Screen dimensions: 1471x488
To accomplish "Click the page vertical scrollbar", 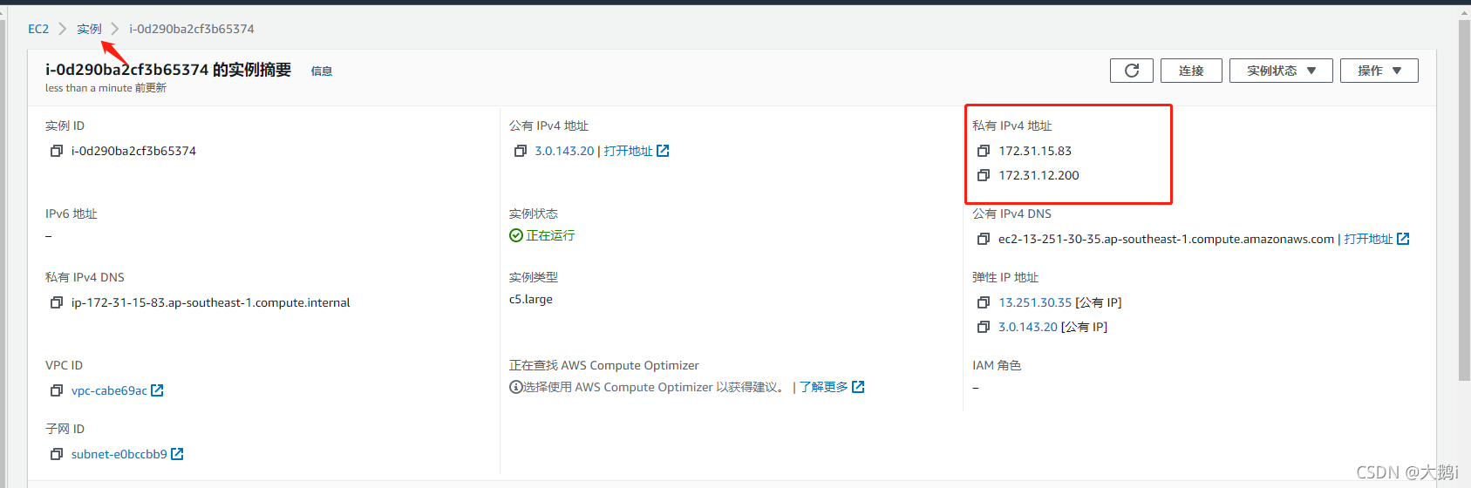I will coord(1464,200).
